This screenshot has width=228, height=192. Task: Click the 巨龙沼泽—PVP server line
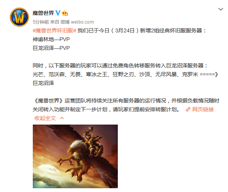point(51,48)
